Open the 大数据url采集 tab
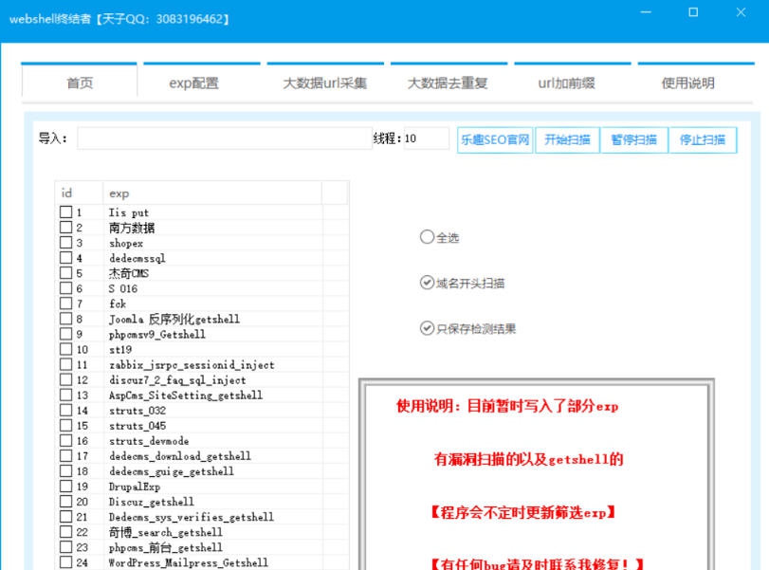Viewport: 769px width, 570px height. click(327, 83)
